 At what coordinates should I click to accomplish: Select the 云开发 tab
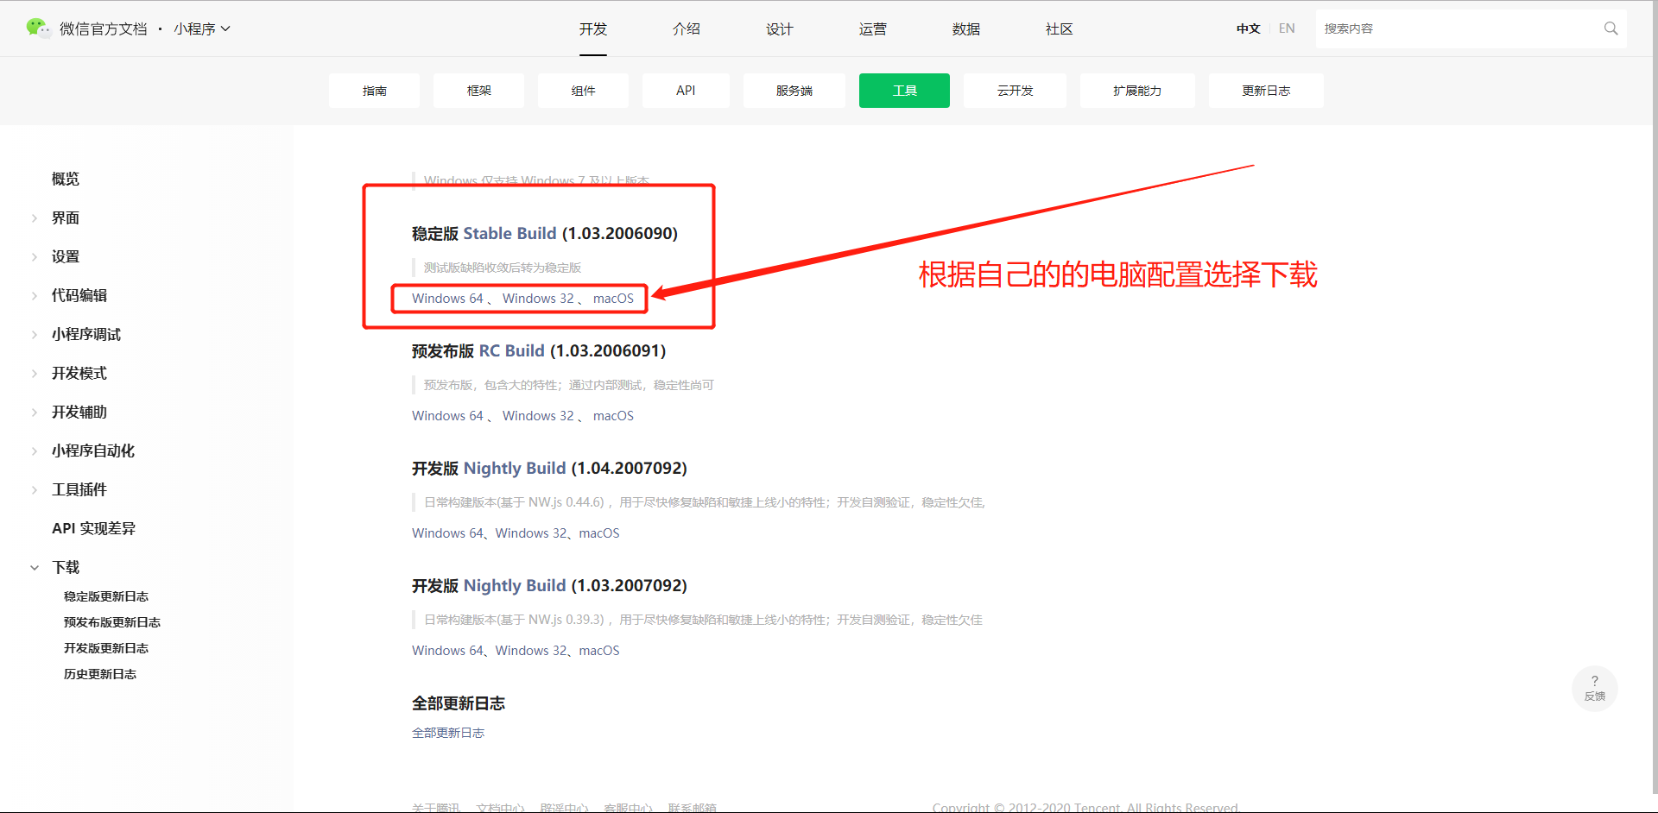point(1015,91)
